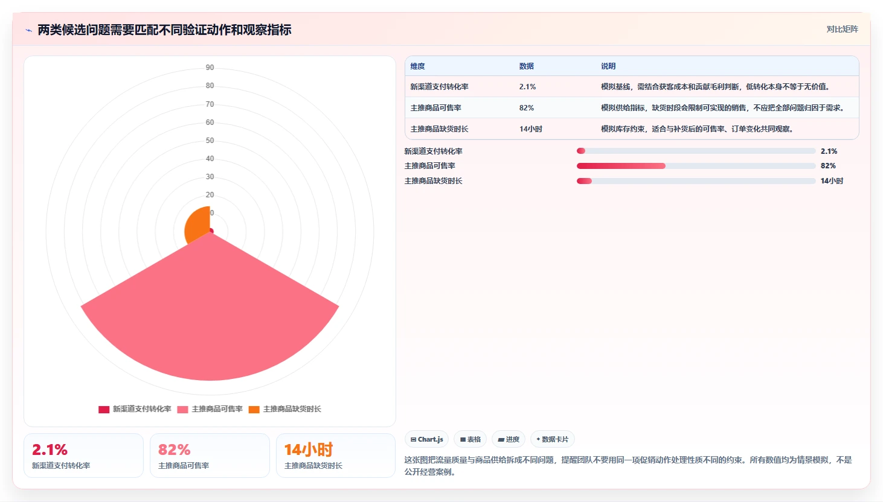Select the 数据卡片 tag chip
Viewport: 883px width, 502px height.
tap(552, 439)
